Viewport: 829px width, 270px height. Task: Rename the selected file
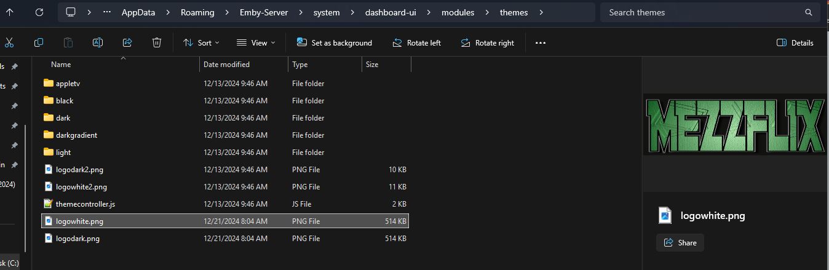[98, 42]
